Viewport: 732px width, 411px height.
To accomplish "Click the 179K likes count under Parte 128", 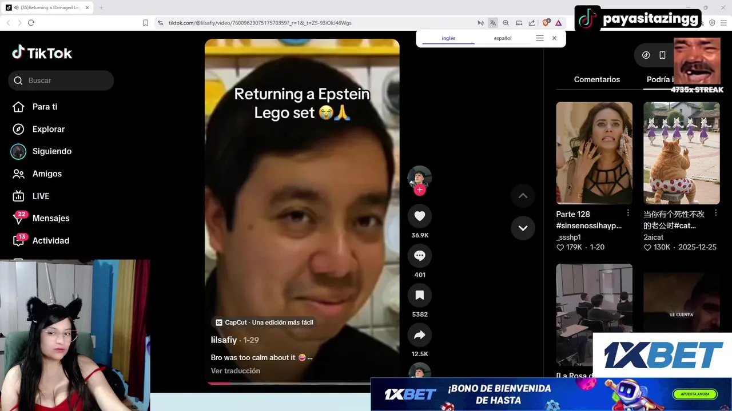I will pyautogui.click(x=569, y=247).
